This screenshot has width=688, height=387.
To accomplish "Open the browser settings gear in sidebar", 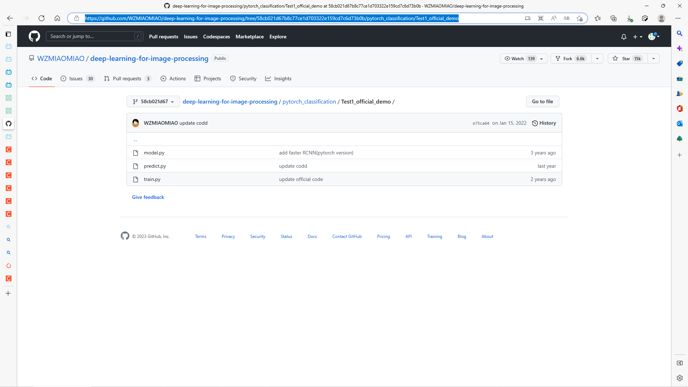I will [679, 378].
